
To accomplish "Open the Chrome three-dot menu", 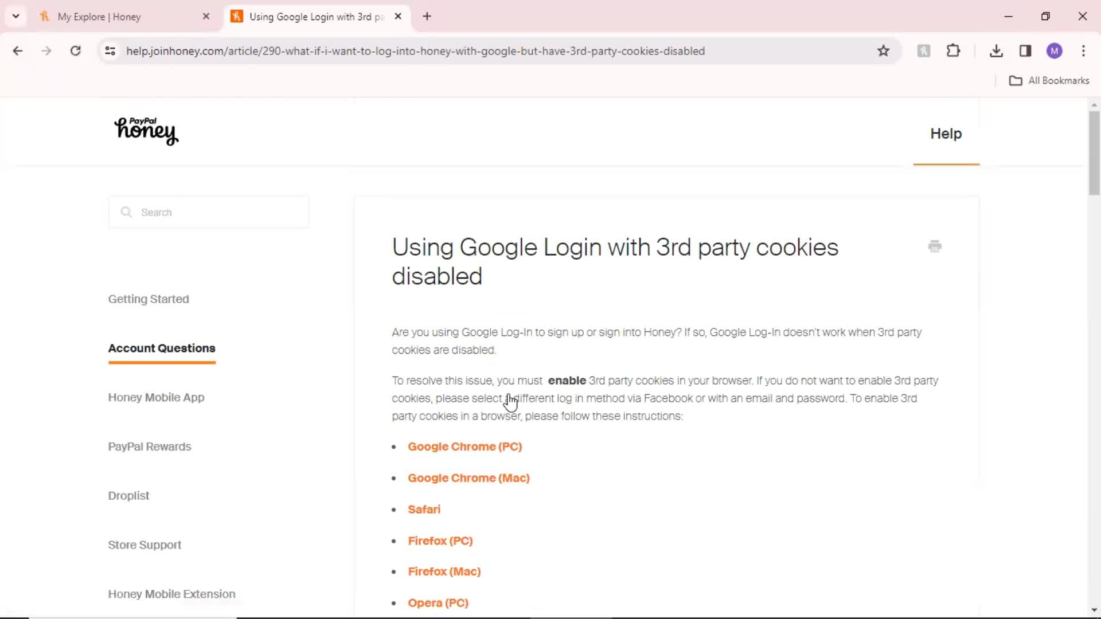I will pos(1083,51).
